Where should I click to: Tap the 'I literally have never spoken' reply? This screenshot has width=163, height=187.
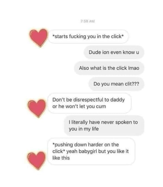[104, 126]
